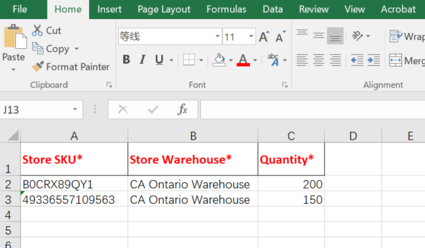Viewport: 425px width, 248px height.
Task: Expand the Name Box dropdown arrow
Action: pos(75,109)
